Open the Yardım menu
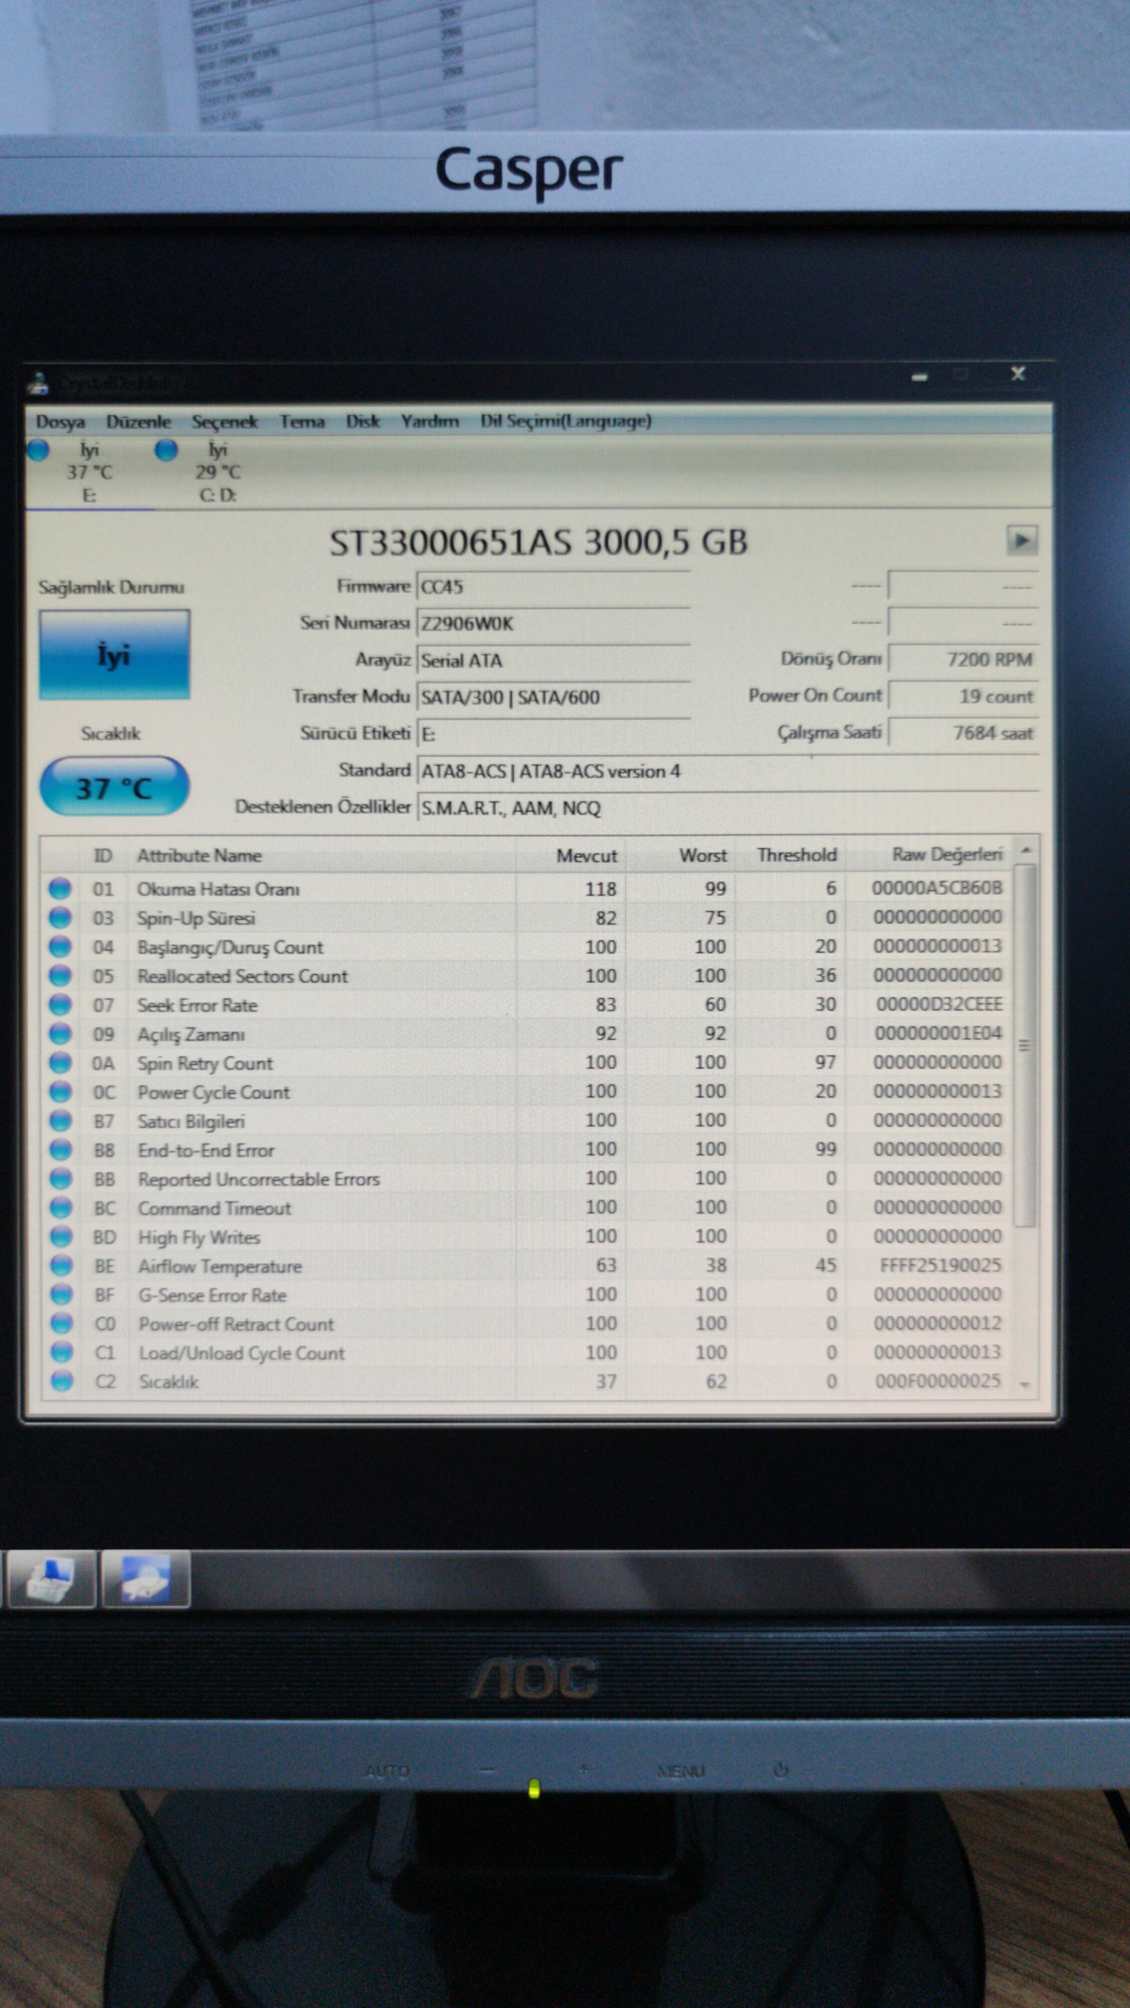1130x2008 pixels. click(429, 422)
